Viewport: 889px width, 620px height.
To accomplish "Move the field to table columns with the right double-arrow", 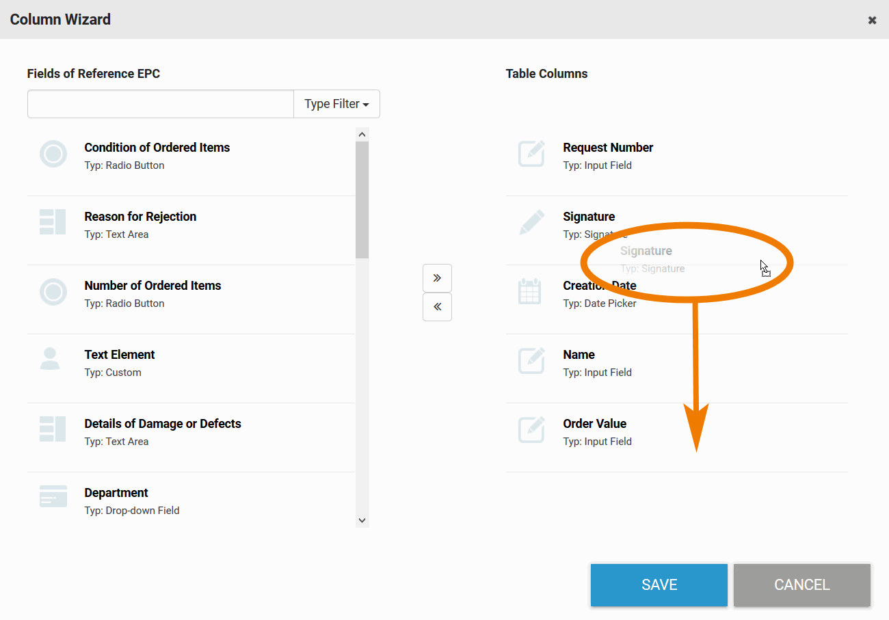I will pos(437,278).
